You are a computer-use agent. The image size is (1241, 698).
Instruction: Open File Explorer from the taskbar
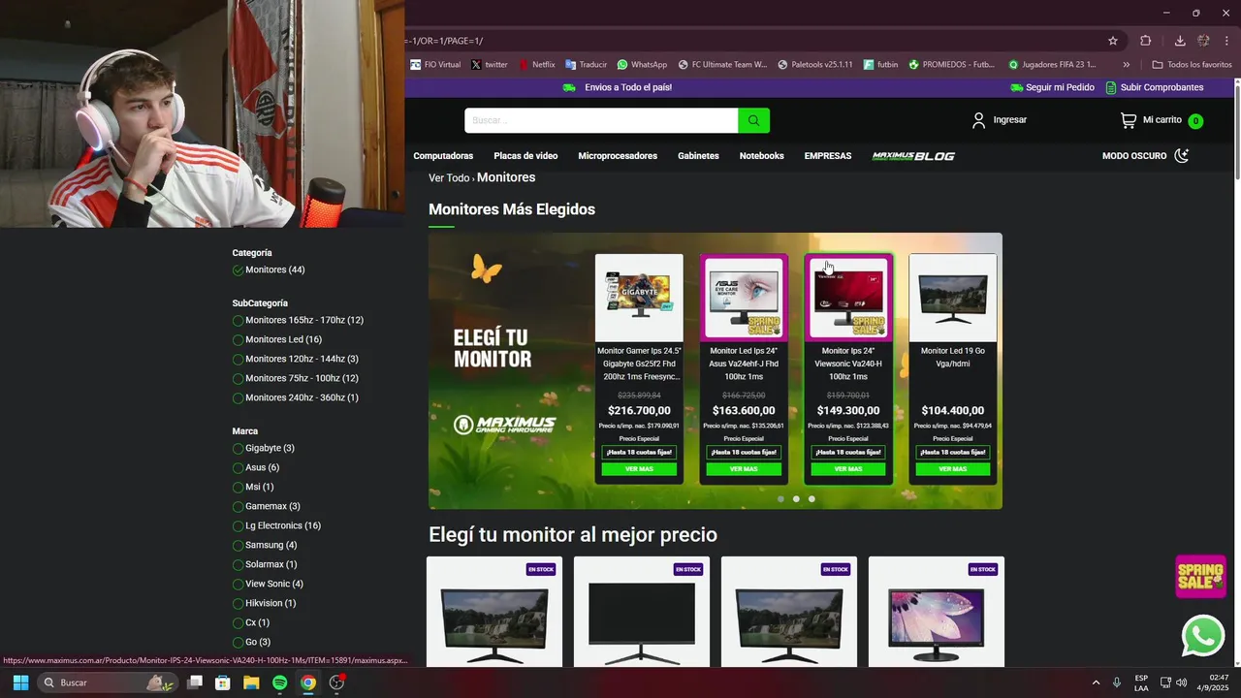click(x=251, y=682)
